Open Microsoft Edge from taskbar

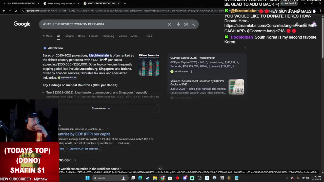tap(140, 178)
